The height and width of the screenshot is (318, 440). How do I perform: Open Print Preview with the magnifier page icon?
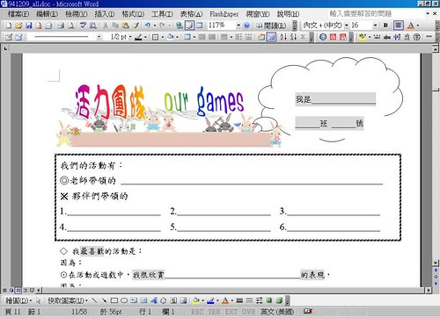click(x=70, y=25)
